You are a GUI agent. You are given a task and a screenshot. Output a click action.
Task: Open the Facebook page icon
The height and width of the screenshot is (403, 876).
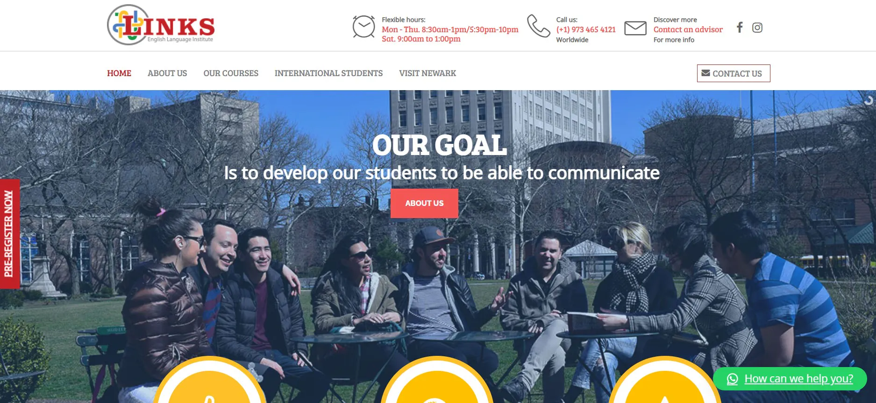[740, 28]
